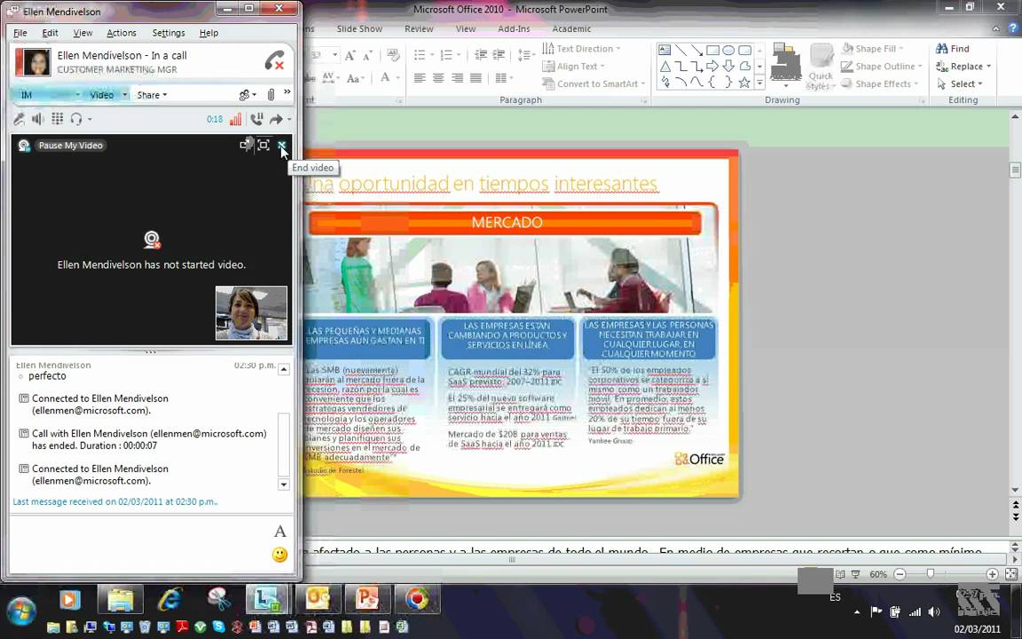Click Find in the Editing group
Image resolution: width=1022 pixels, height=639 pixels.
click(953, 49)
